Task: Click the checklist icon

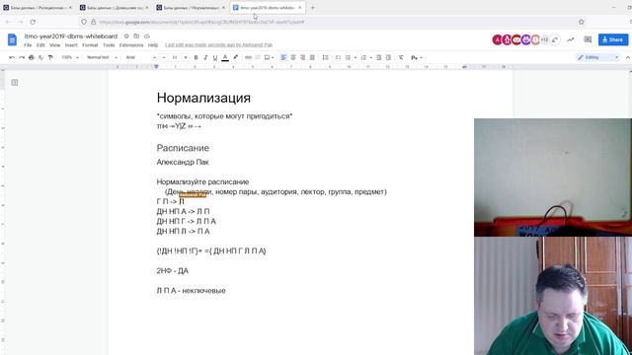Action: [338, 57]
